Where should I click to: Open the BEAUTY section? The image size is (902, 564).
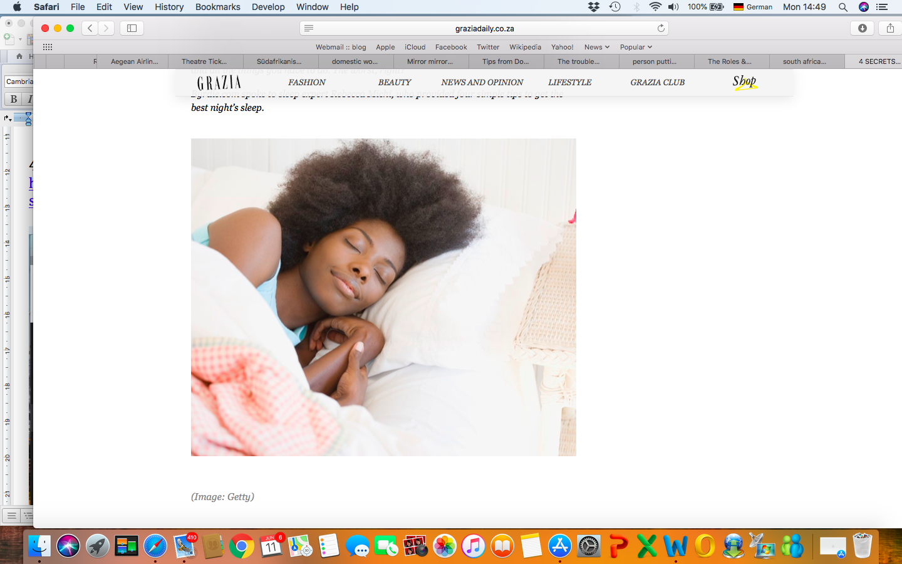[x=395, y=82]
